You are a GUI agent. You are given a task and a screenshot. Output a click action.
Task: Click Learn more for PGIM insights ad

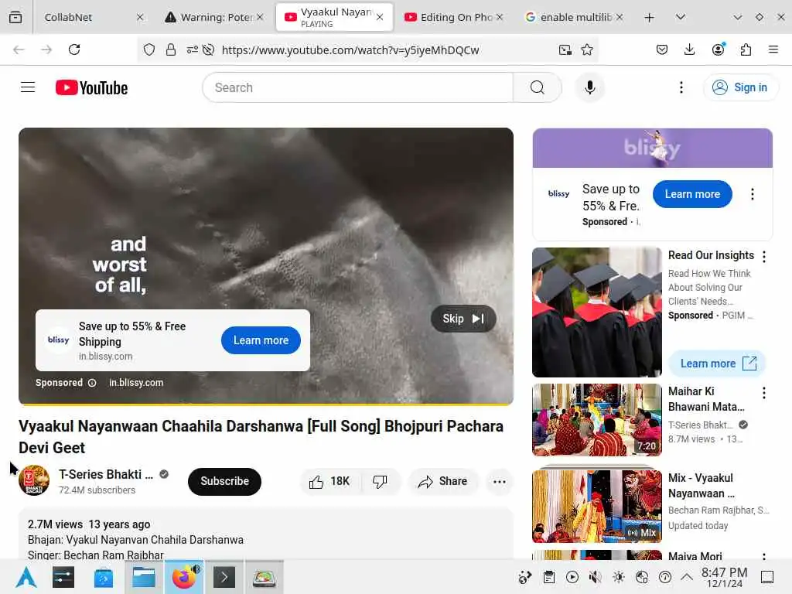coord(717,364)
